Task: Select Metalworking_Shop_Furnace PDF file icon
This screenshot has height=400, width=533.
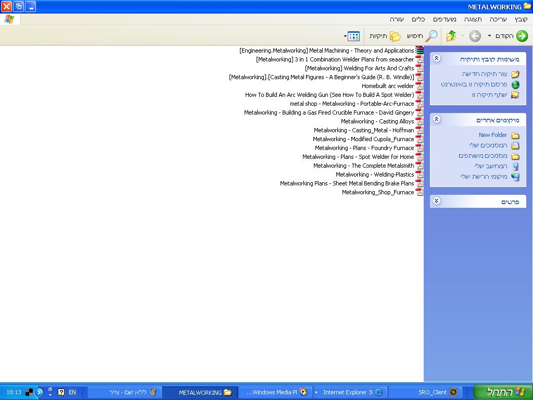Action: (419, 192)
